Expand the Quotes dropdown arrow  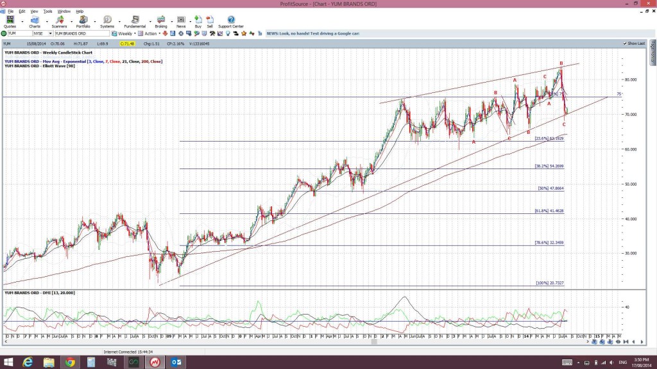coord(22,21)
